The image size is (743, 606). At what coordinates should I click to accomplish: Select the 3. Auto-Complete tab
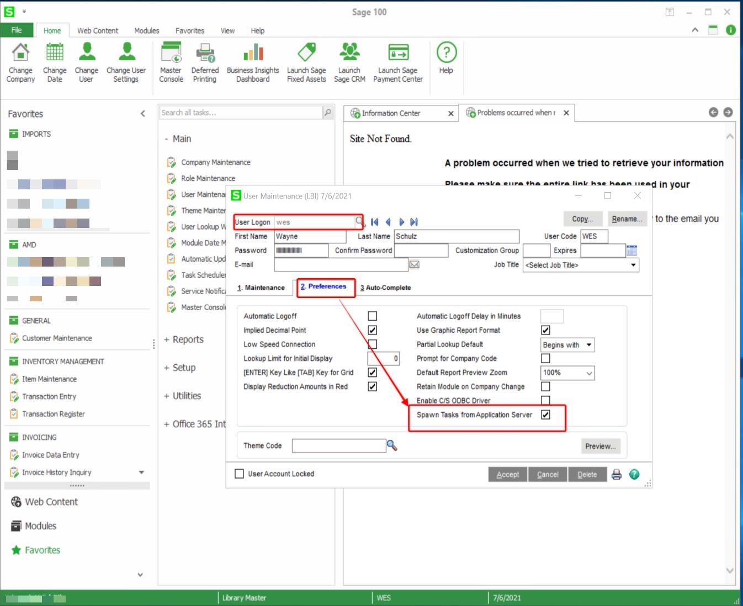click(x=385, y=288)
